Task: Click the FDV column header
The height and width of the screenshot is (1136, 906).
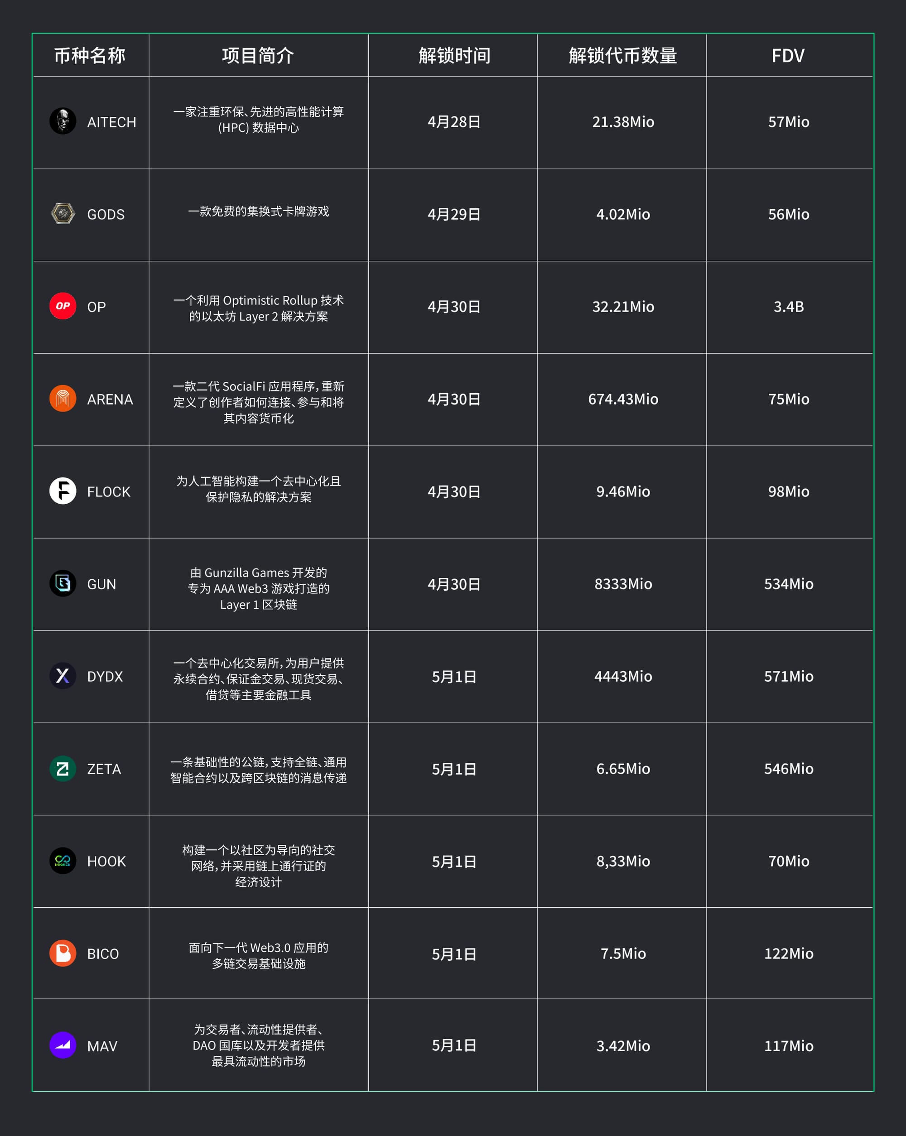Action: 788,55
